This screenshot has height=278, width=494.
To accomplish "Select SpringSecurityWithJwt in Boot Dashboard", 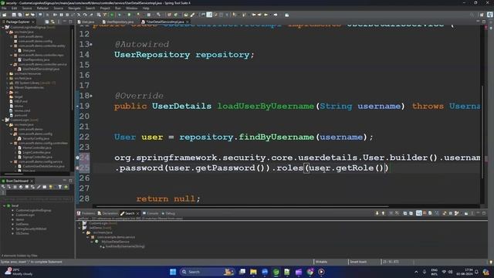I will click(31, 229).
